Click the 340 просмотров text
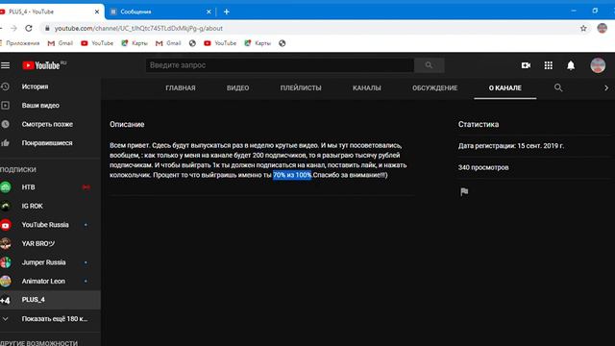The height and width of the screenshot is (346, 615). [483, 167]
